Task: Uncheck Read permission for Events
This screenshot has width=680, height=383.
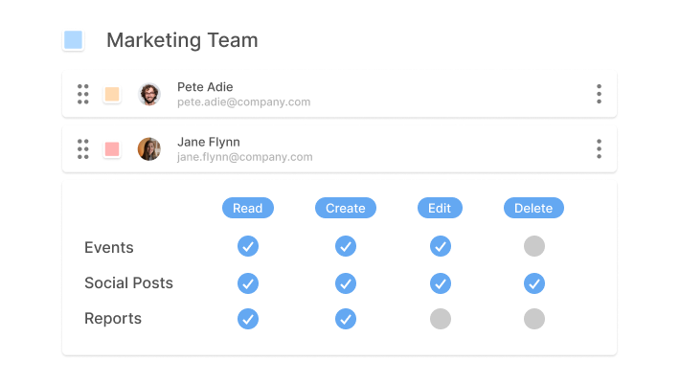Action: (x=248, y=246)
